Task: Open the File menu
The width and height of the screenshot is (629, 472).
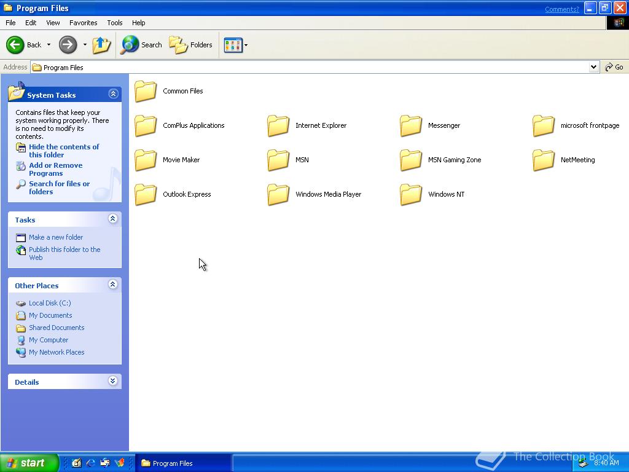Action: pyautogui.click(x=10, y=23)
